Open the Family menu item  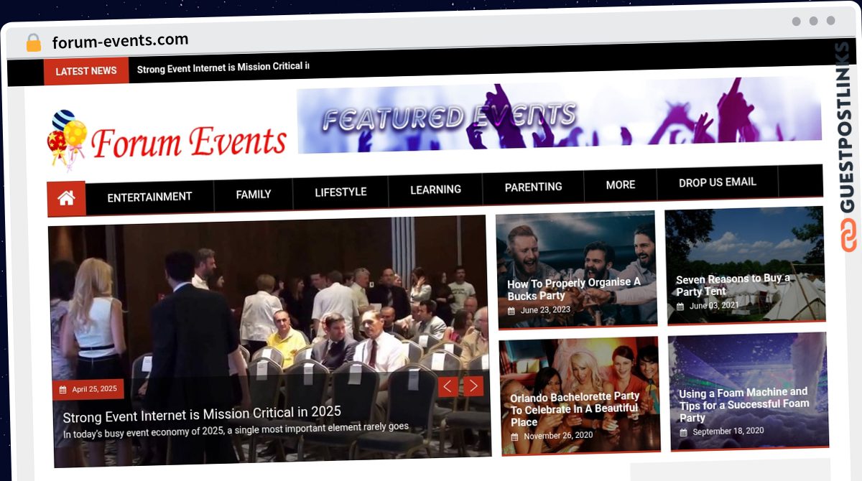(253, 194)
